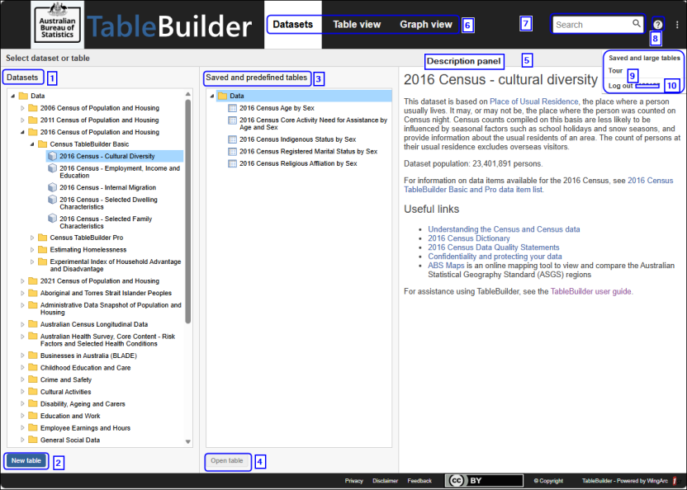The image size is (687, 490).
Task: Open Understanding the Census and Census data link
Action: click(x=504, y=229)
